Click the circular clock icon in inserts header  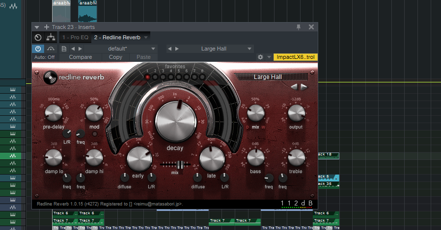[38, 37]
